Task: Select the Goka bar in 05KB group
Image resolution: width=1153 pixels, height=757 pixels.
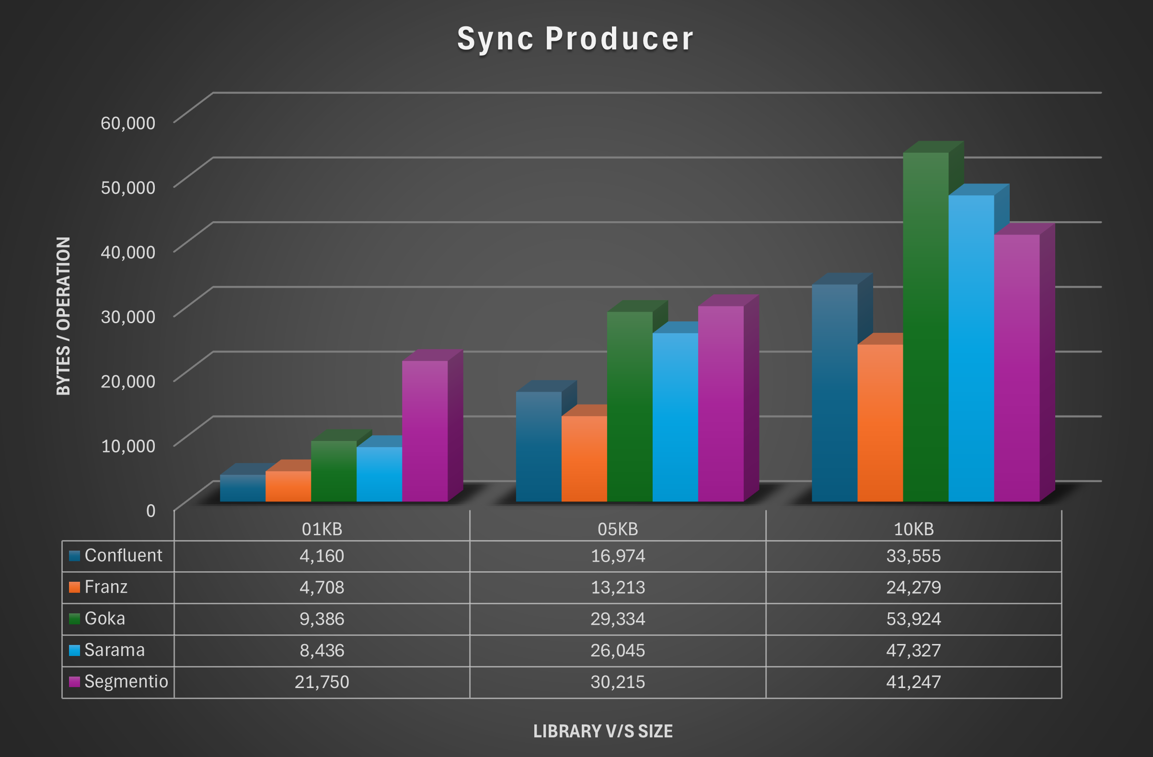Action: pyautogui.click(x=630, y=406)
